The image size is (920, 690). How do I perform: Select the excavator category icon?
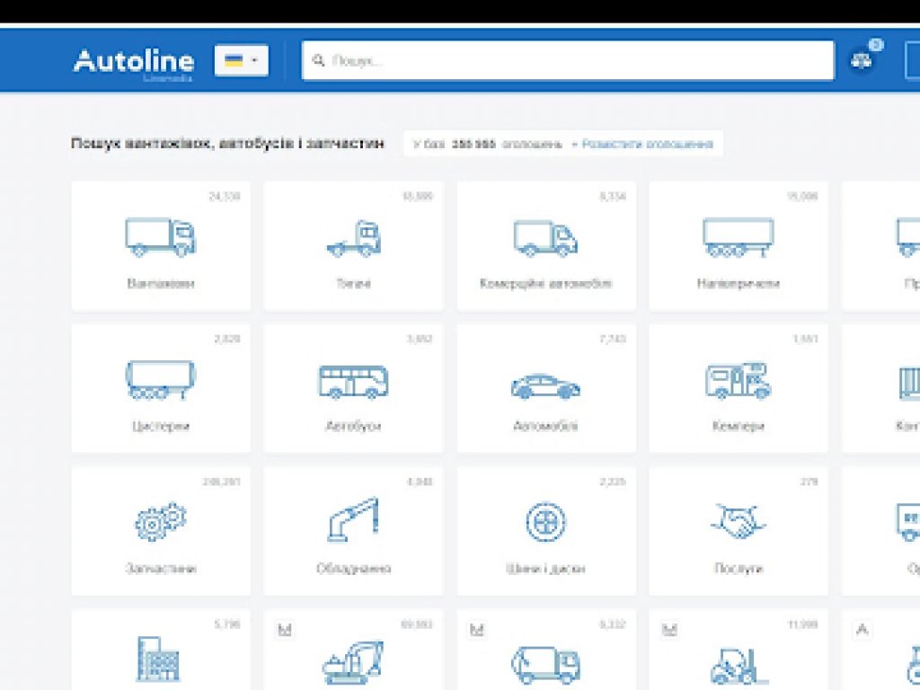(x=353, y=663)
